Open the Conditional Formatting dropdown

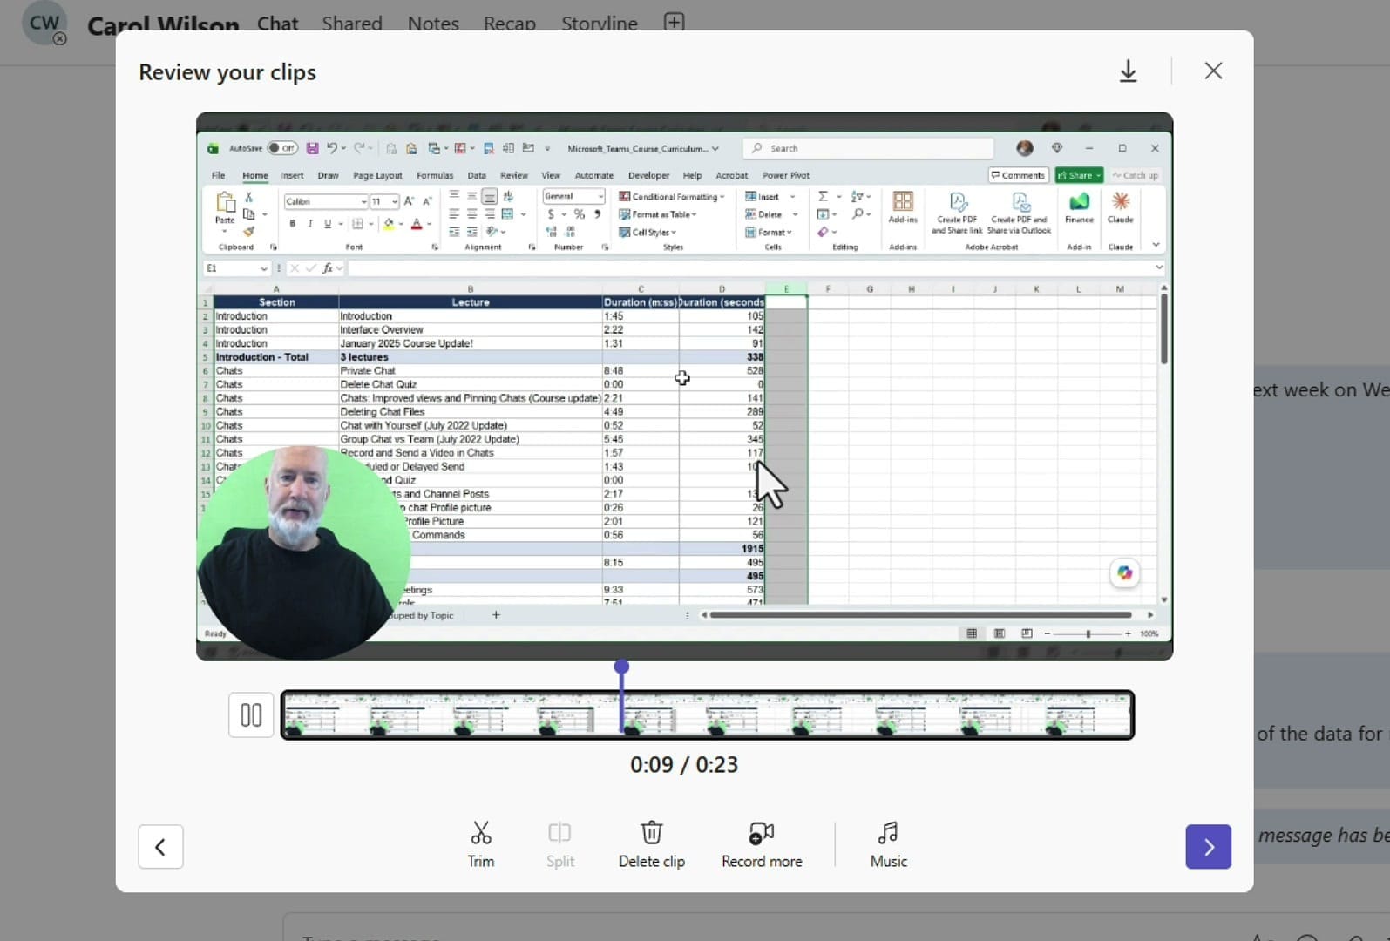click(x=671, y=197)
